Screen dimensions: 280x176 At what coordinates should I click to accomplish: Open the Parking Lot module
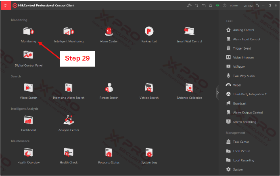[149, 35]
